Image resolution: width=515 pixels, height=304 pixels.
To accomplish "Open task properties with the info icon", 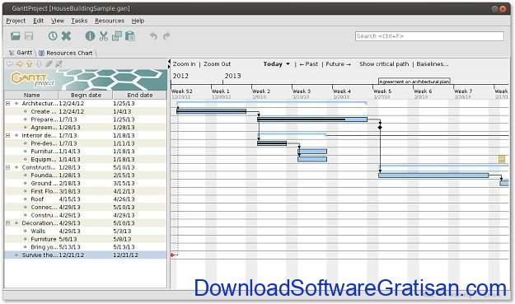I will (90, 35).
